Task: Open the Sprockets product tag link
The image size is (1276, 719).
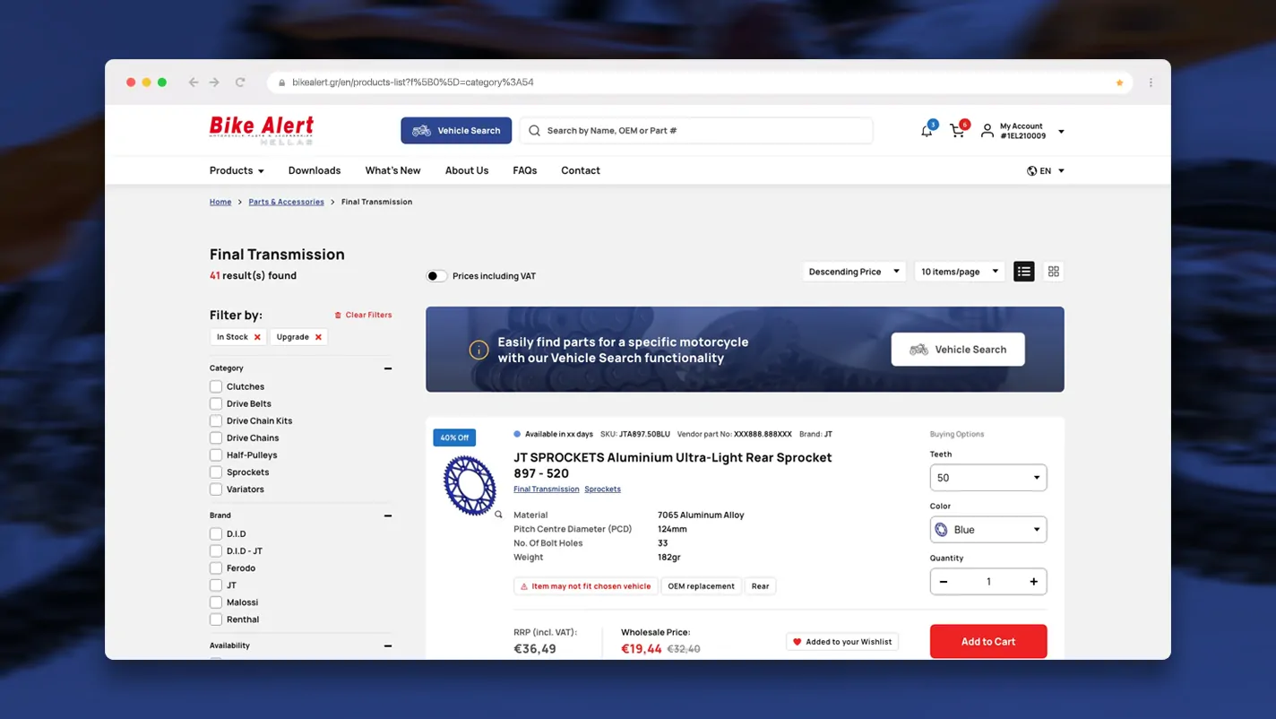Action: point(602,489)
